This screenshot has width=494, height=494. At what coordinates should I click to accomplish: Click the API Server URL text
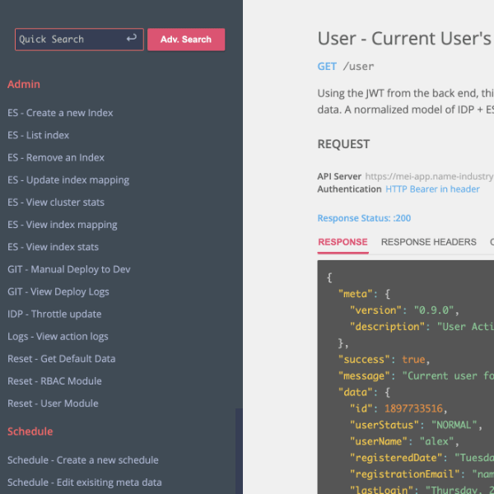pos(430,176)
